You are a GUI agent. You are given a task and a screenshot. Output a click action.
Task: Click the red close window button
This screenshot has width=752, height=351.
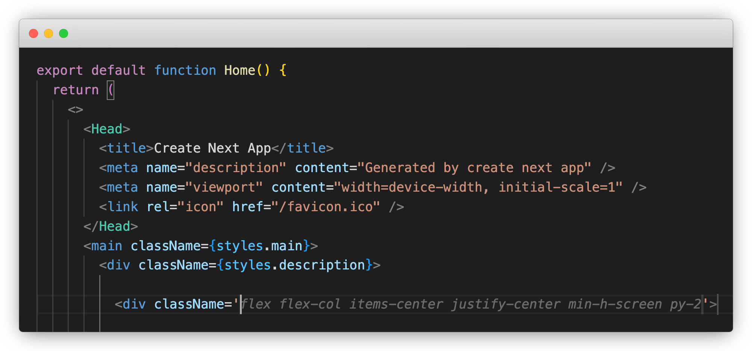33,33
